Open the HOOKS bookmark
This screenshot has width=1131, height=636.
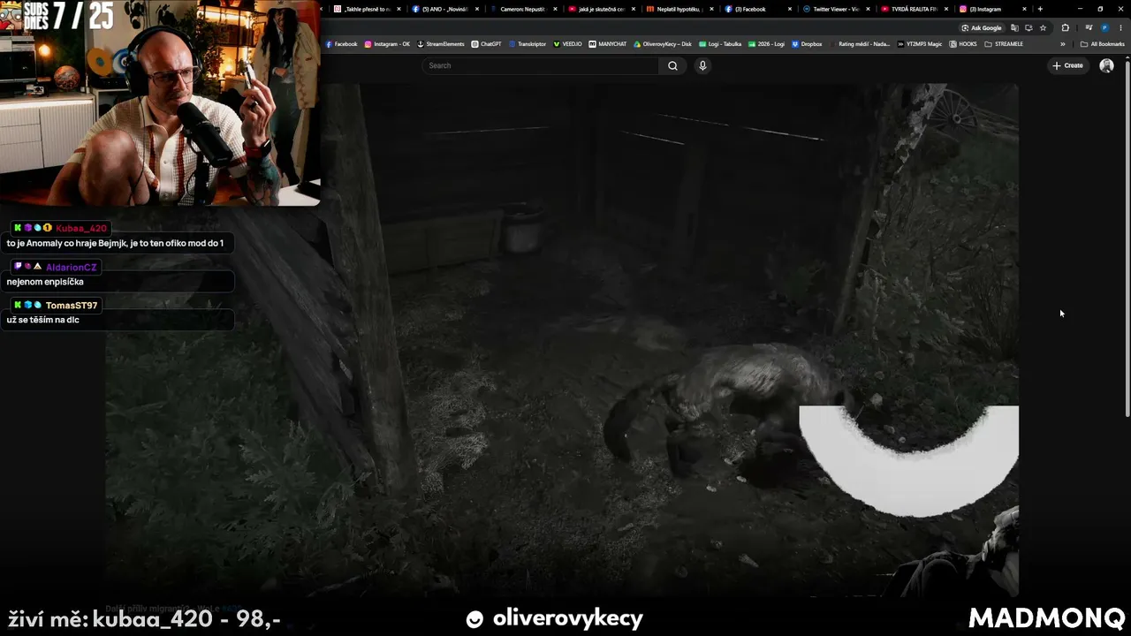(963, 44)
